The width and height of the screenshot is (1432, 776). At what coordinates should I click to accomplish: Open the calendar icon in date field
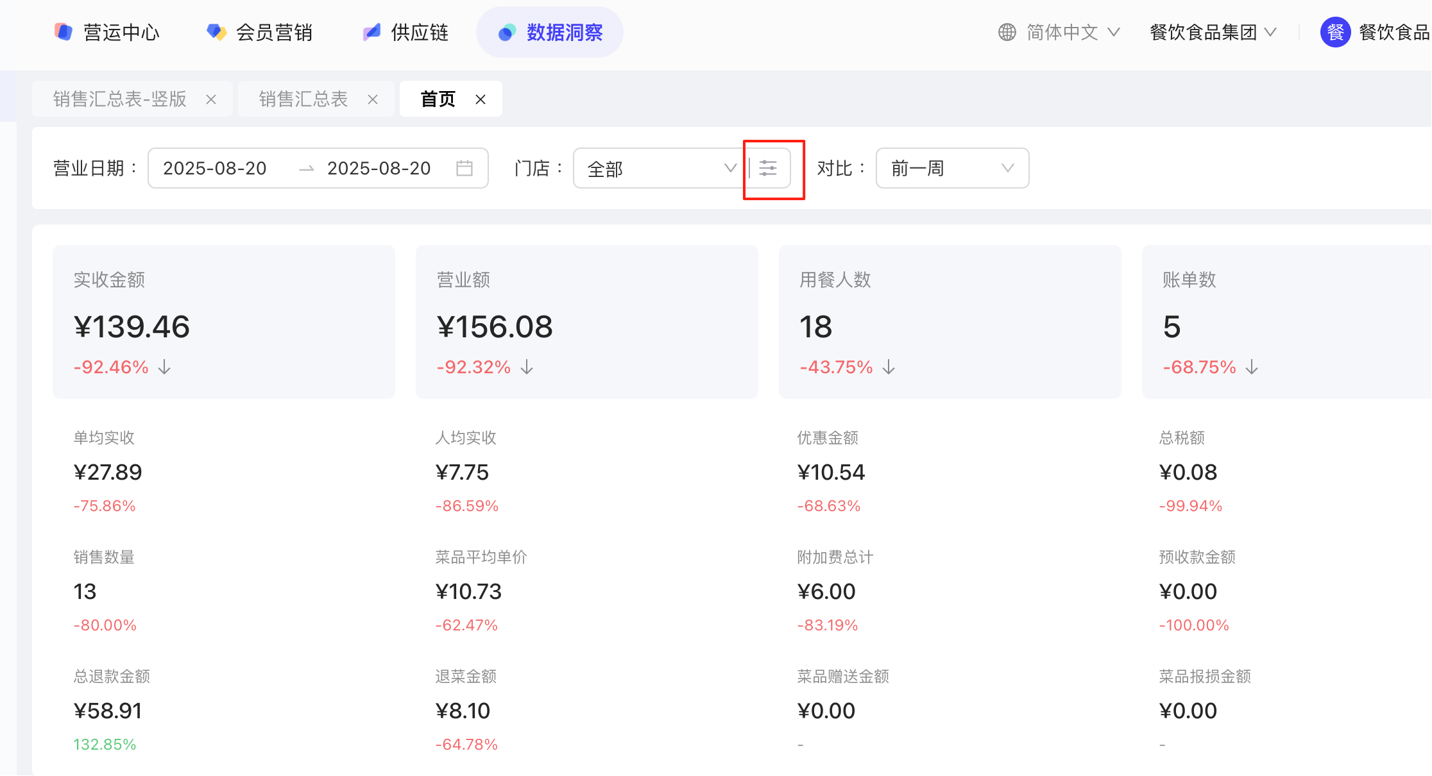pyautogui.click(x=465, y=169)
